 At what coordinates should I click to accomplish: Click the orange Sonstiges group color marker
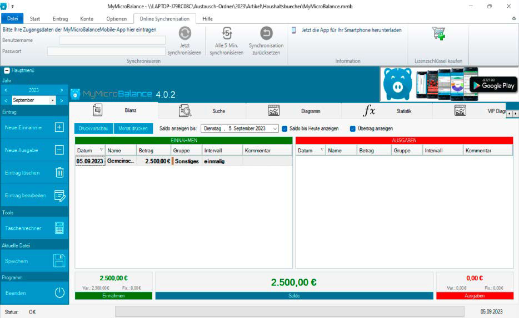[x=172, y=161]
